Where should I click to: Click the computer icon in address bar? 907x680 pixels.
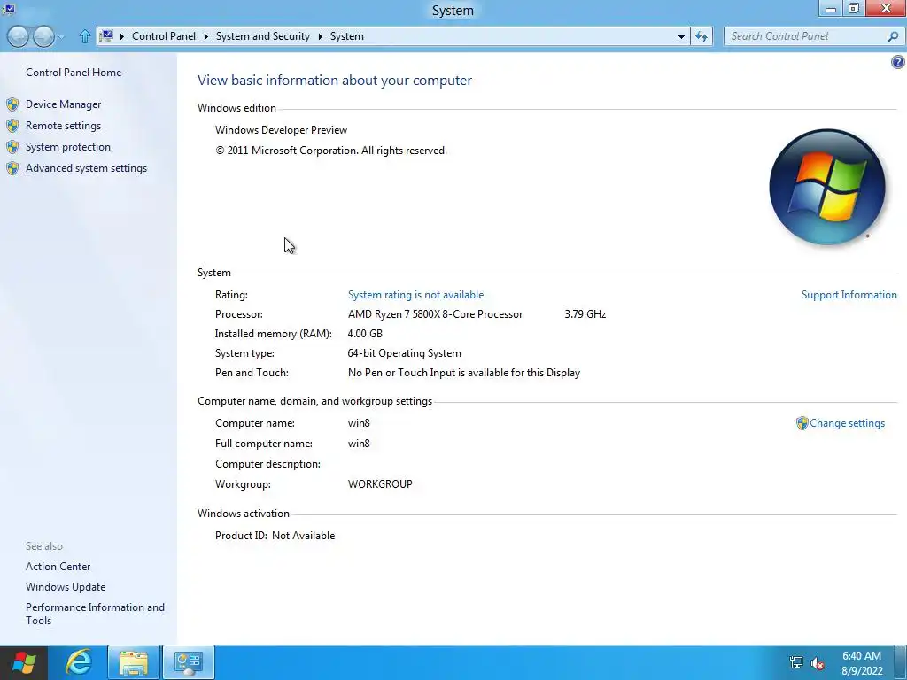point(106,35)
